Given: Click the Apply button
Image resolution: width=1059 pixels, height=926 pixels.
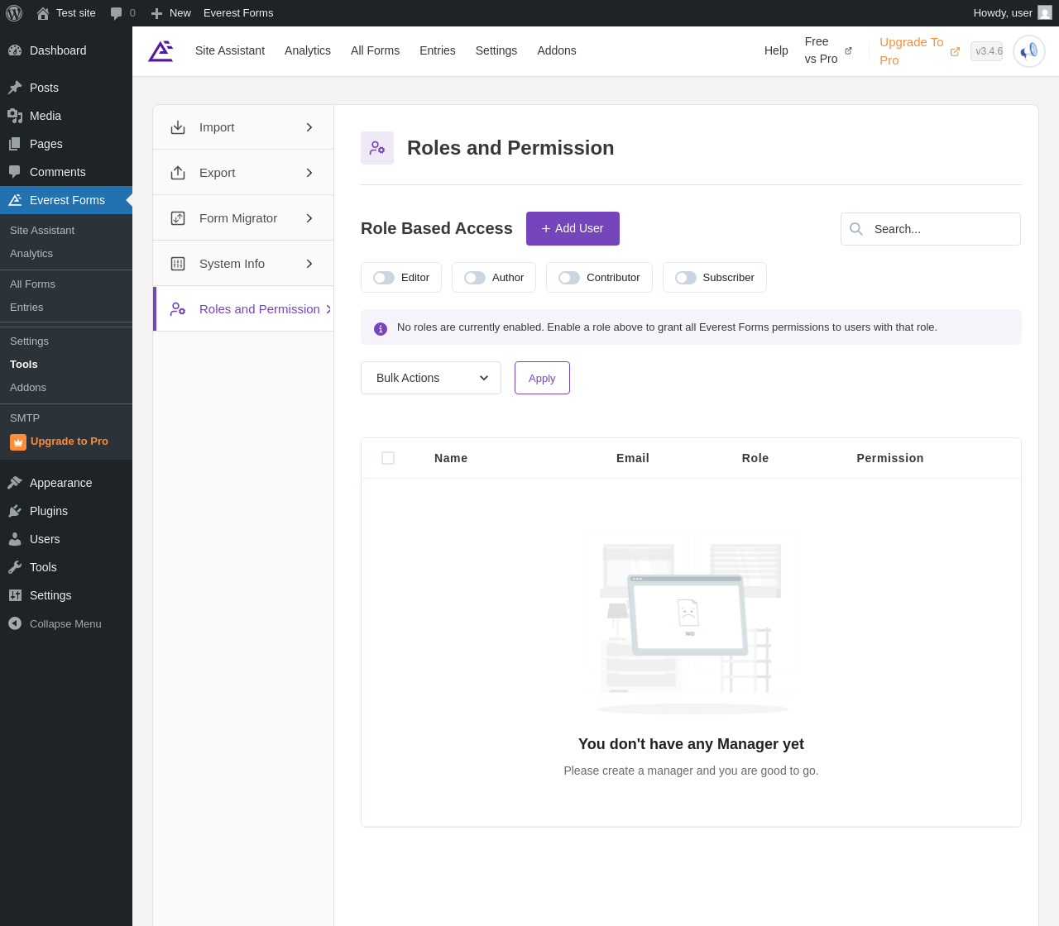Looking at the screenshot, I should pos(542,378).
